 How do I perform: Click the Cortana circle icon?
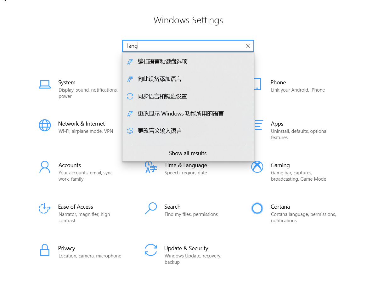pos(257,208)
